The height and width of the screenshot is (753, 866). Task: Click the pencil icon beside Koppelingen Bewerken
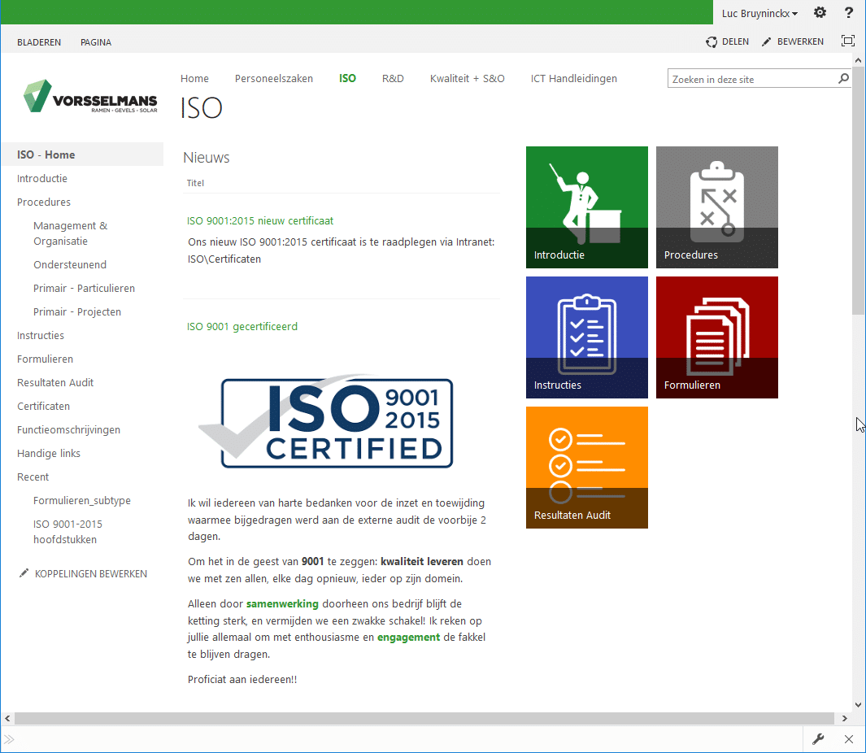(24, 573)
